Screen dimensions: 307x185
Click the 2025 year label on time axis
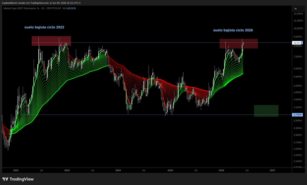(170, 170)
